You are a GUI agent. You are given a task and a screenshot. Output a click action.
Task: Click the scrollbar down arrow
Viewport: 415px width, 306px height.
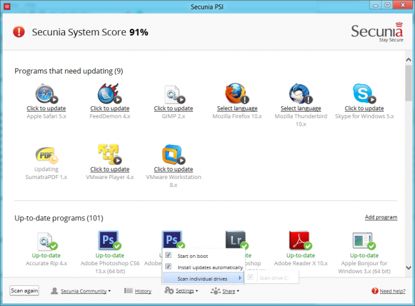click(408, 268)
